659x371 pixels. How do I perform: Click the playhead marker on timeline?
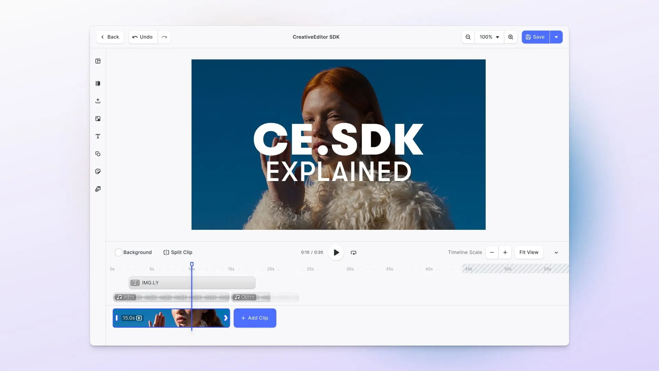click(192, 264)
